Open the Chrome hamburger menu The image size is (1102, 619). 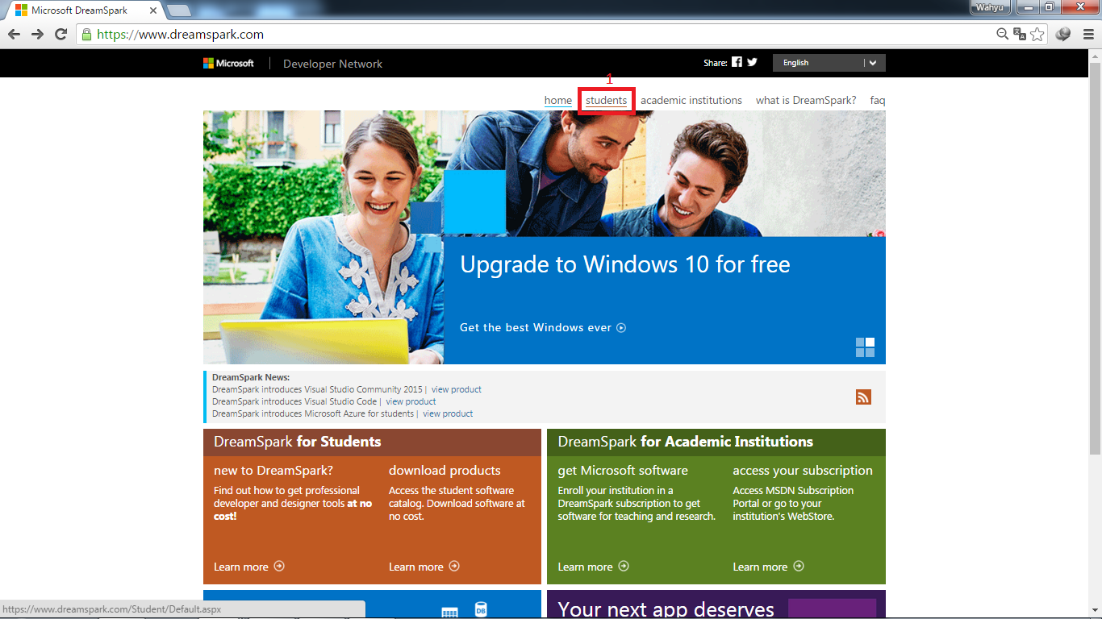[1089, 34]
